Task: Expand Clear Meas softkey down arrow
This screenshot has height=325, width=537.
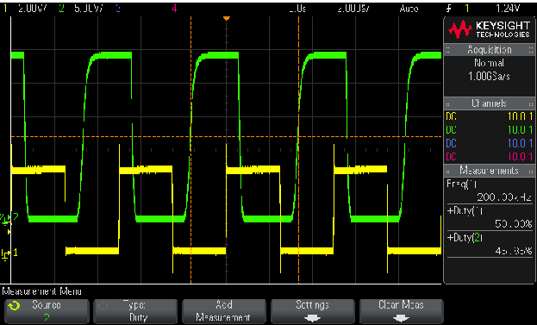Action: tap(401, 318)
